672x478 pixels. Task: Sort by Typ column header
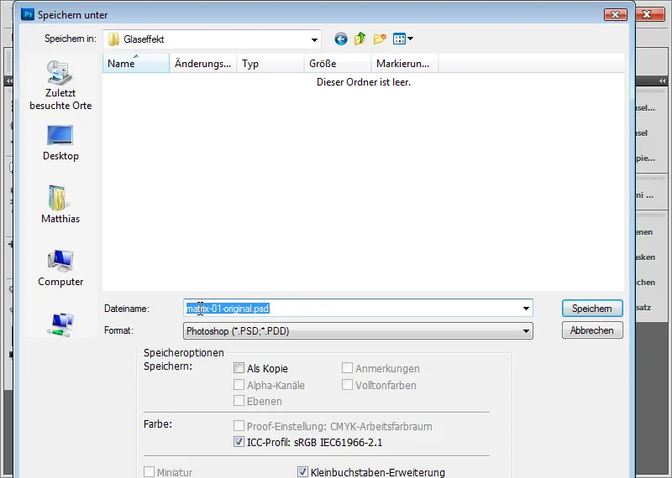[x=270, y=64]
